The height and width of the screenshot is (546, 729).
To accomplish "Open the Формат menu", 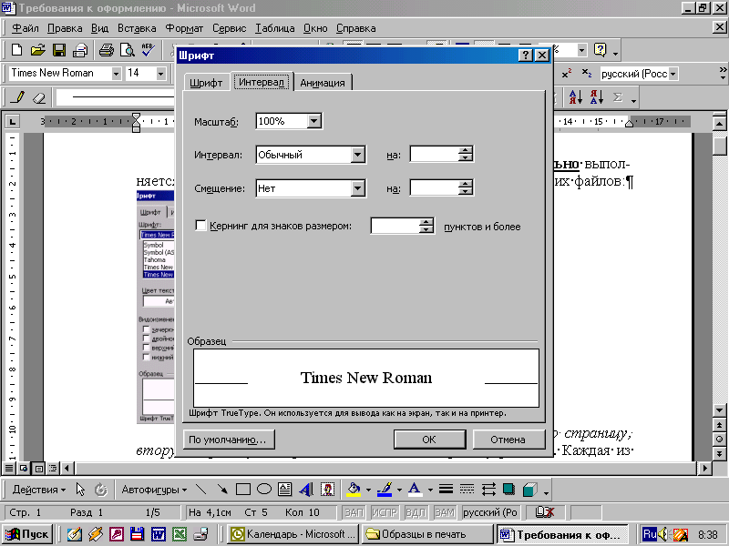I will pos(184,28).
